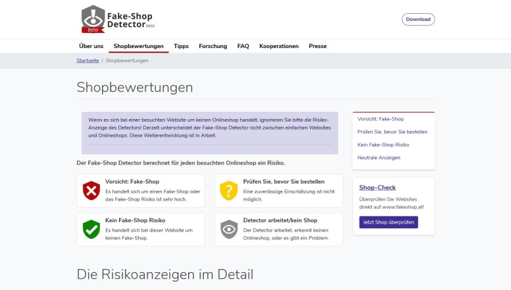This screenshot has width=511, height=290.
Task: Navigate to the FAQ page
Action: [243, 46]
